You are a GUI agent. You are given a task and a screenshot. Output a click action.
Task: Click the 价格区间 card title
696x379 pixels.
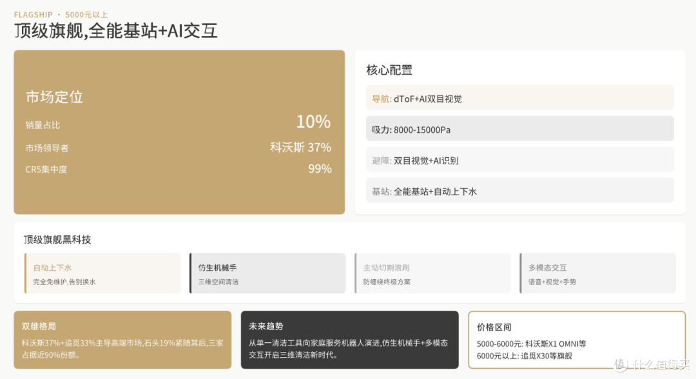pos(494,327)
